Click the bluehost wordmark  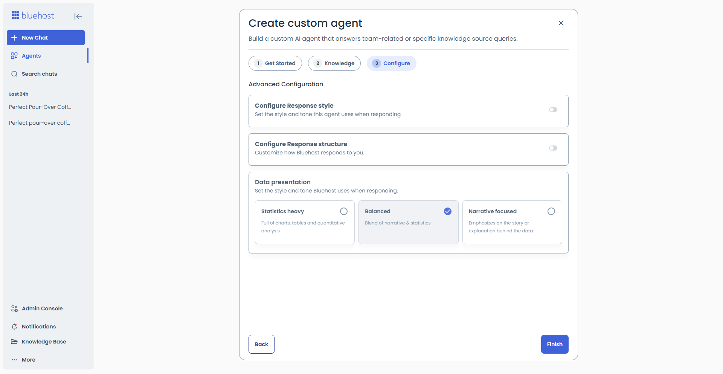pyautogui.click(x=38, y=15)
